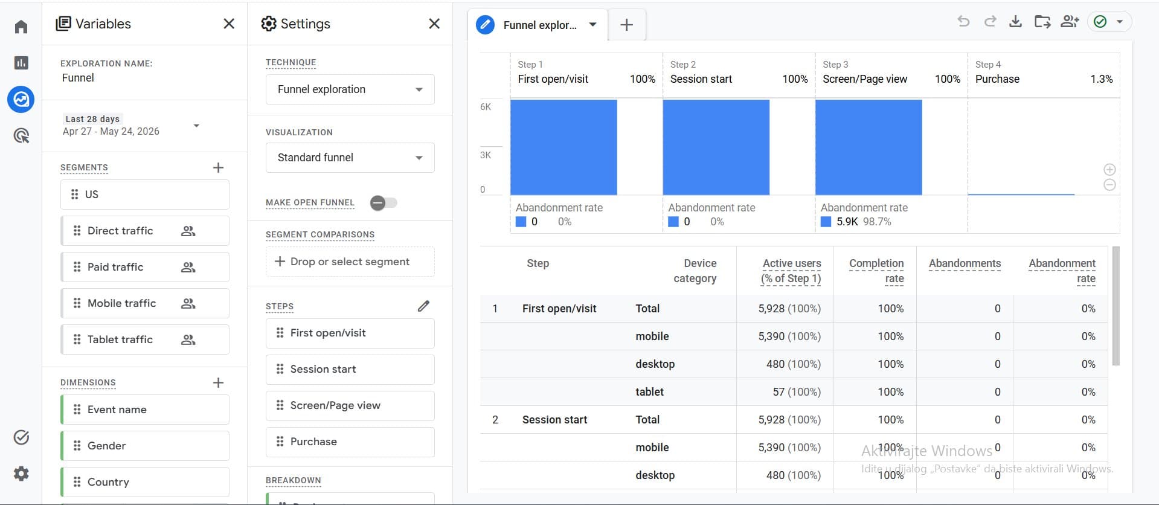Click people icon on Tablet traffic segment
Viewport: 1159px width, 505px height.
point(188,339)
